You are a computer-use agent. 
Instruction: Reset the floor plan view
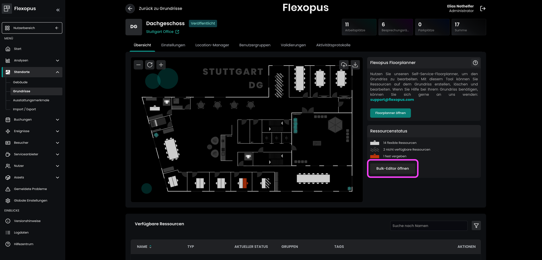[150, 65]
